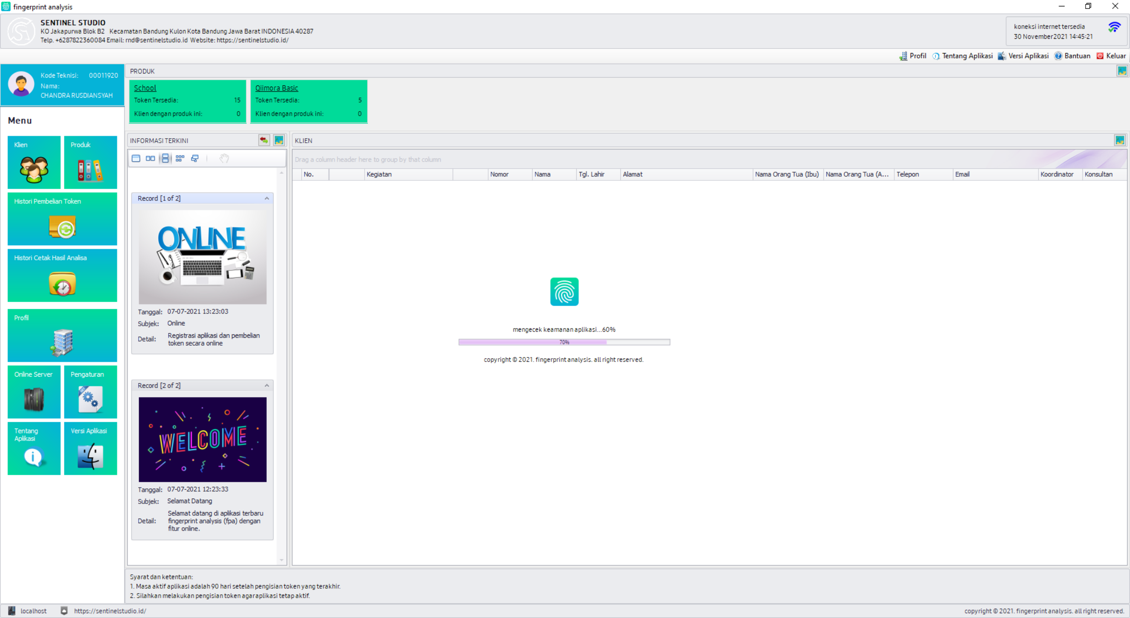Click the security check progress bar

(564, 342)
